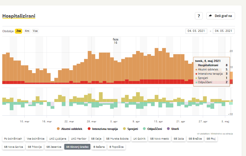Open the end date field 04. 05. 2021
The height and width of the screenshot is (156, 246).
tap(224, 31)
